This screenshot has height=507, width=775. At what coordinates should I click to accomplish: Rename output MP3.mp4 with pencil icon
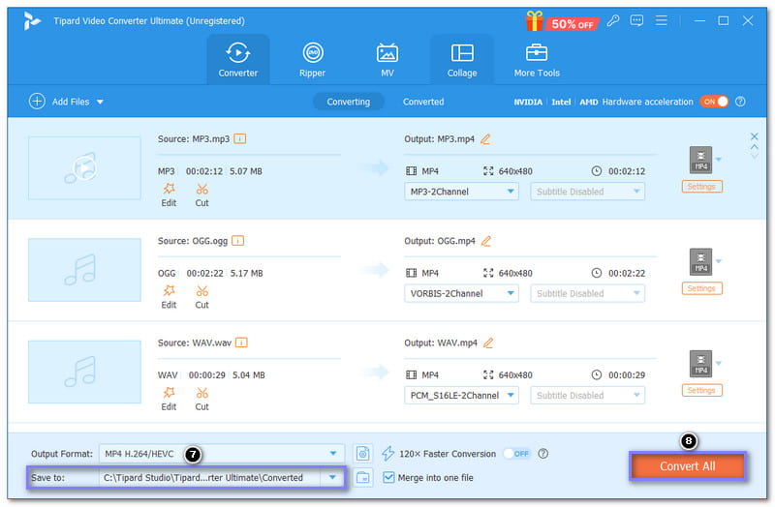click(485, 139)
